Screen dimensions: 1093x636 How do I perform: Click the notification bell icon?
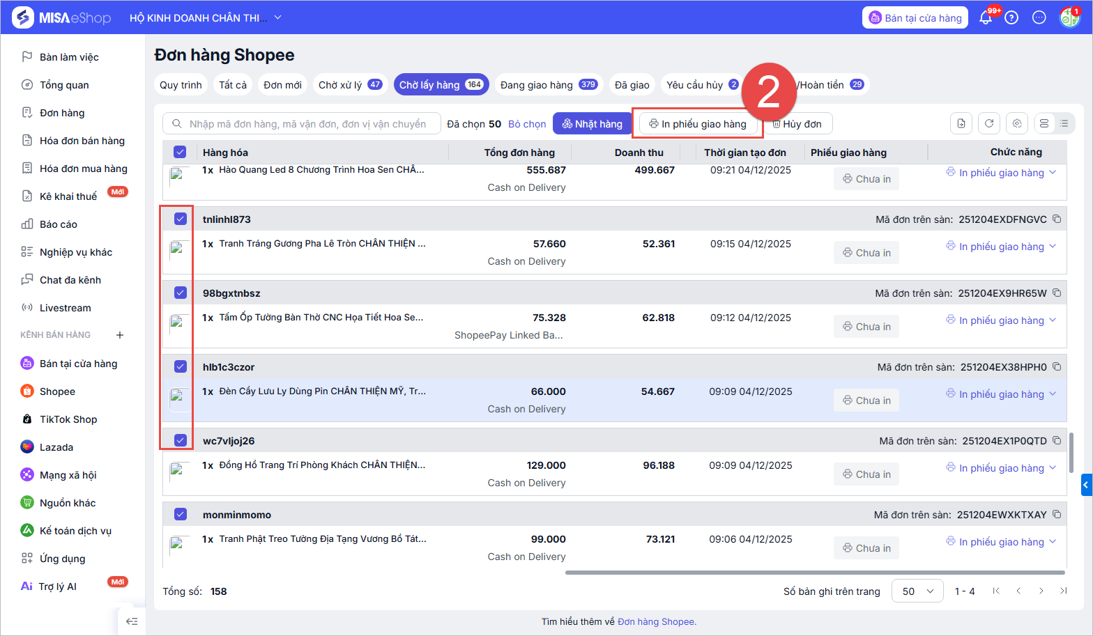(x=986, y=18)
